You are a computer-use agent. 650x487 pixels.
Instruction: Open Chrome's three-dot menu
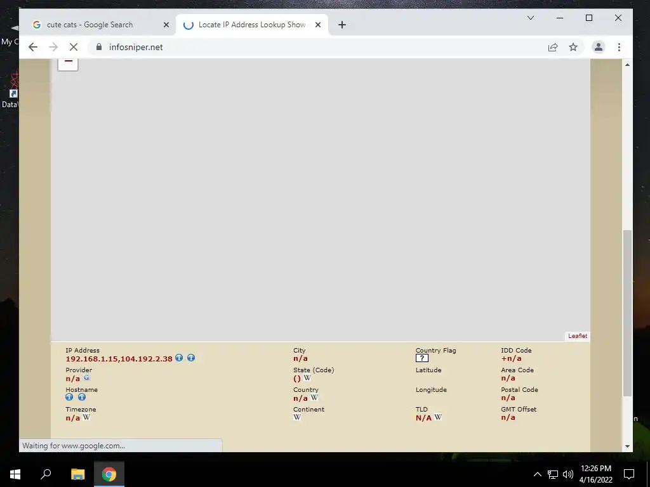(x=619, y=47)
